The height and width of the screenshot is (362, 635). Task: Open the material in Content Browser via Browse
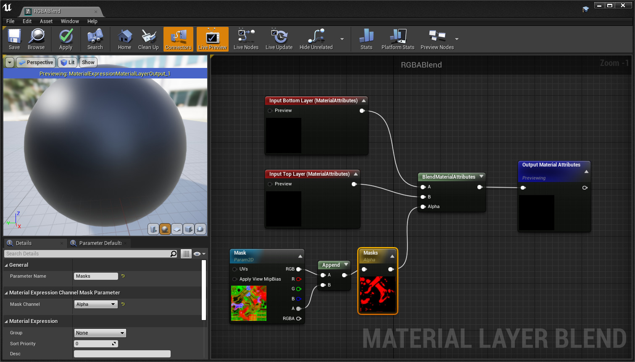[x=36, y=39]
